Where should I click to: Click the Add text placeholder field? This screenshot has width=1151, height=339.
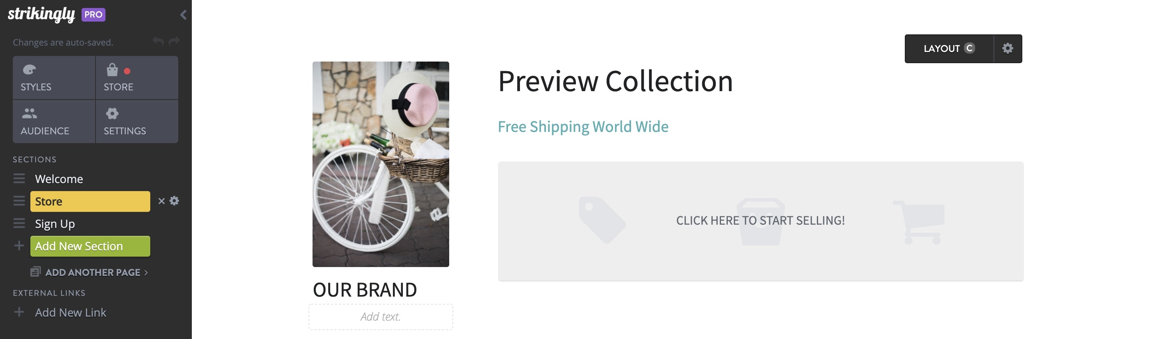pos(381,317)
